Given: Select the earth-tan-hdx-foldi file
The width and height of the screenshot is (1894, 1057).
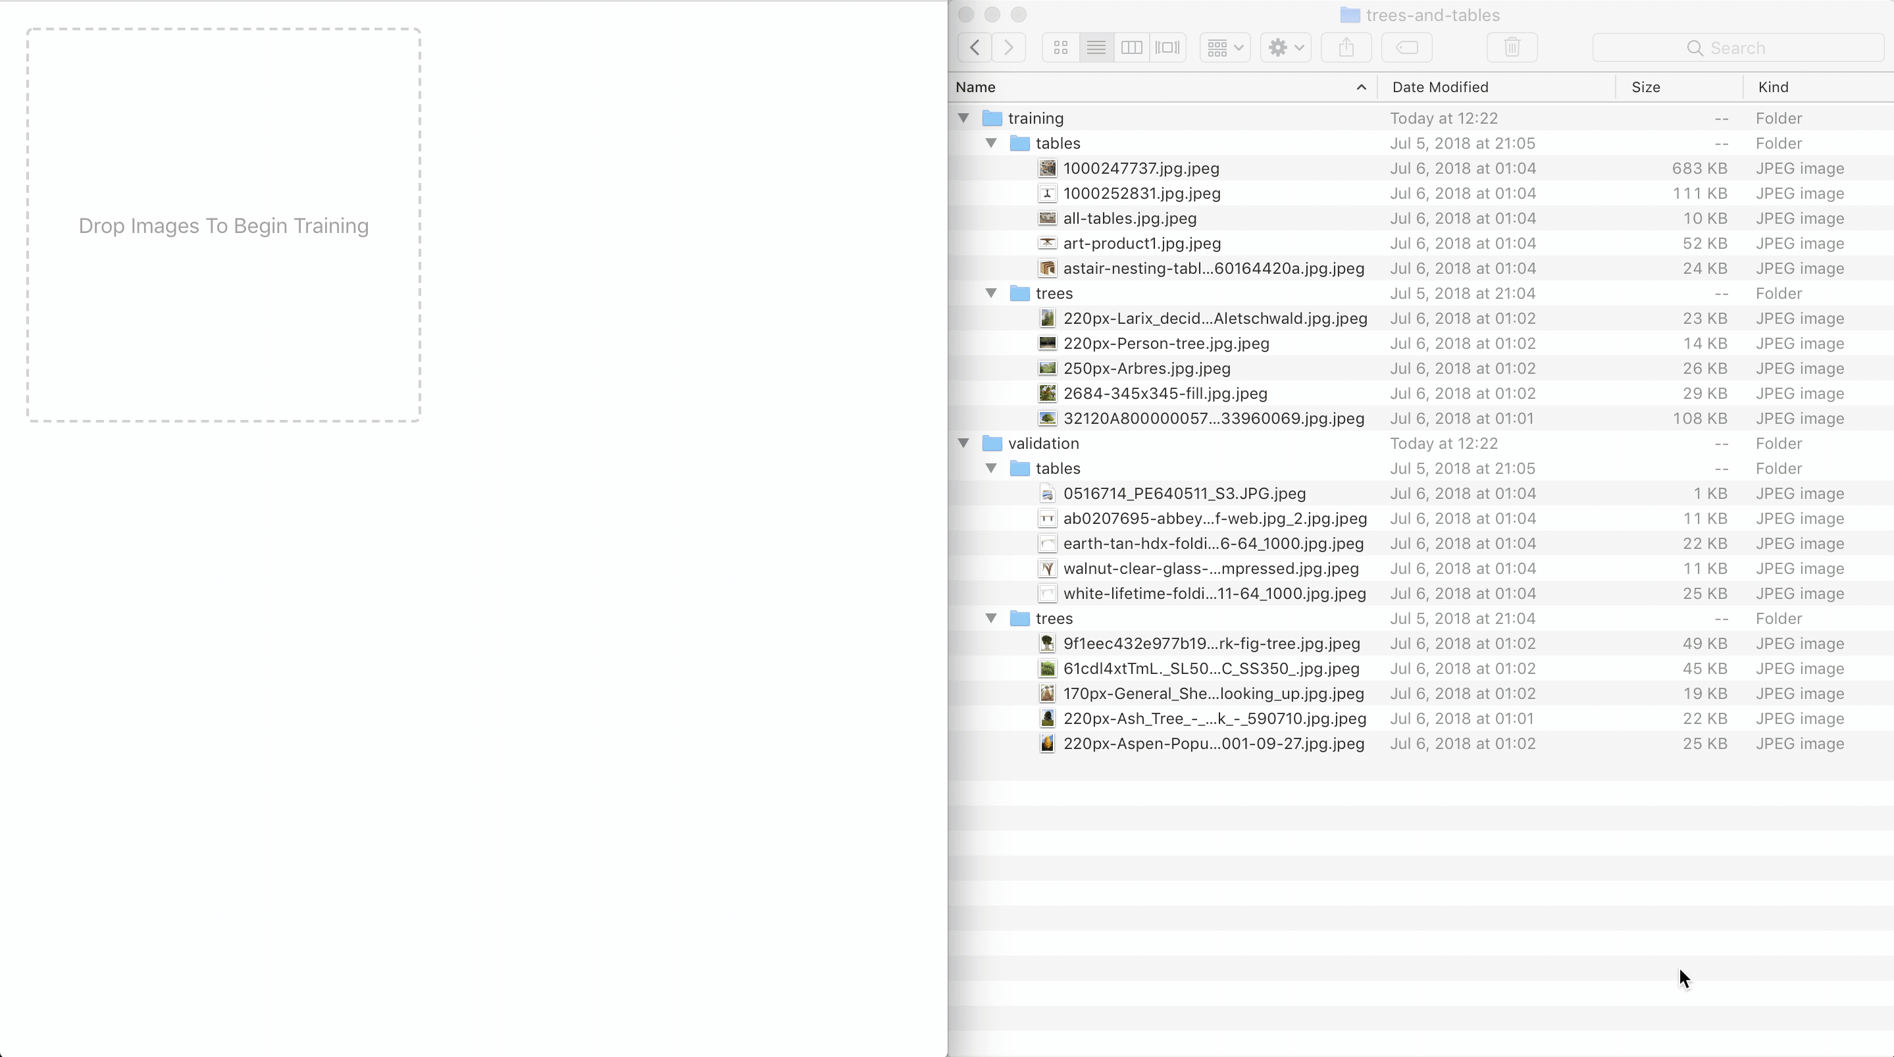Looking at the screenshot, I should (1213, 544).
